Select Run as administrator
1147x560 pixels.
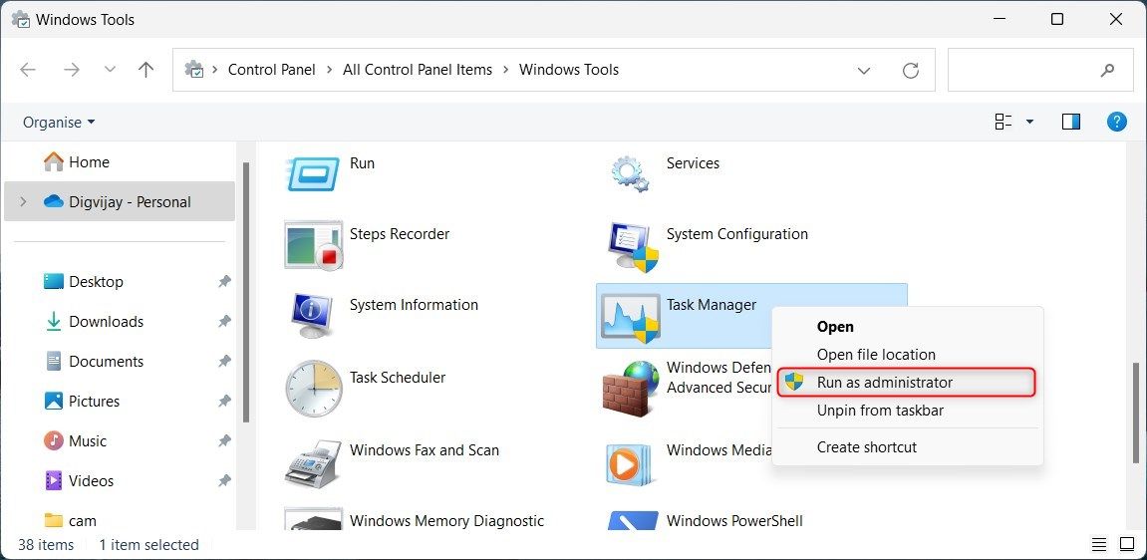tap(907, 383)
